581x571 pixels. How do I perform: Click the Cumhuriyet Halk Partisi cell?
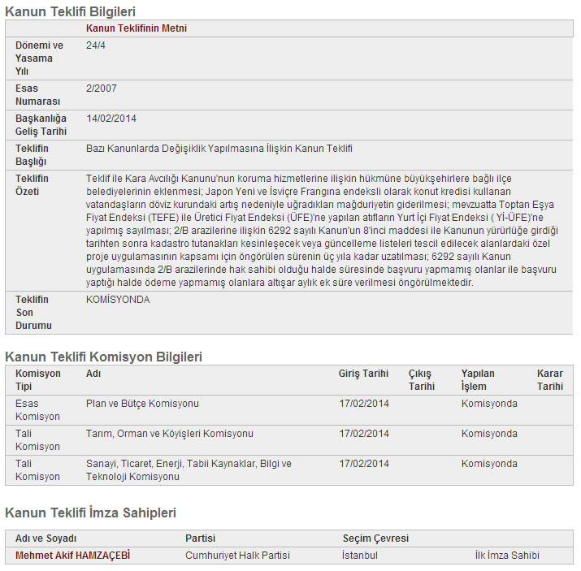click(x=237, y=556)
